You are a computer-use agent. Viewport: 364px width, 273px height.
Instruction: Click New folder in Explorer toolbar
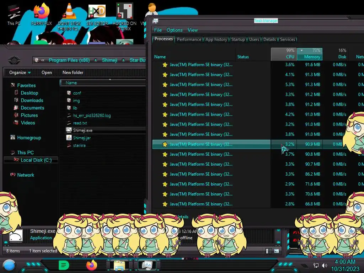pyautogui.click(x=73, y=73)
